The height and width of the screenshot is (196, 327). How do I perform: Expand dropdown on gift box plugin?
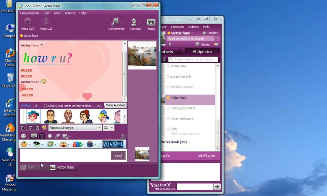click(95, 145)
